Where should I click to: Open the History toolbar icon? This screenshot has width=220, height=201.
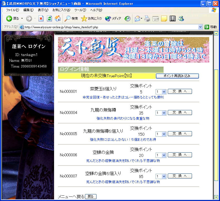127,19
